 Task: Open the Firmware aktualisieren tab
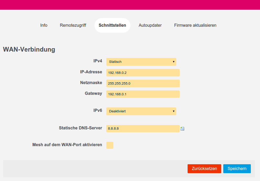pos(195,25)
